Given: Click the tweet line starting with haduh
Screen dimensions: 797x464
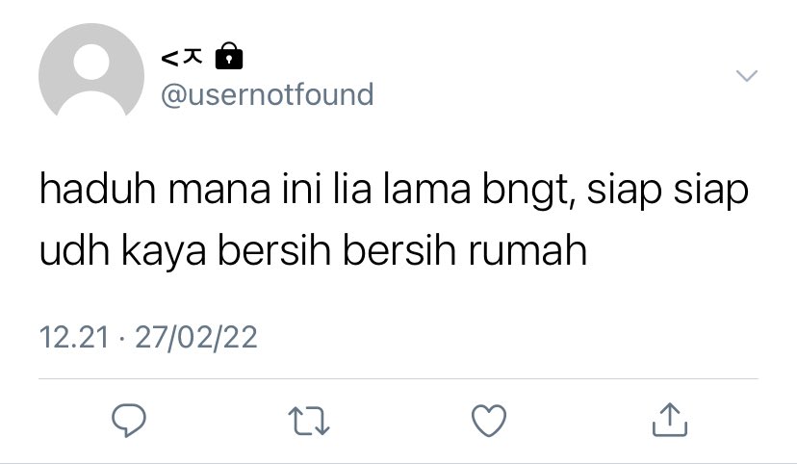Looking at the screenshot, I should point(394,191).
